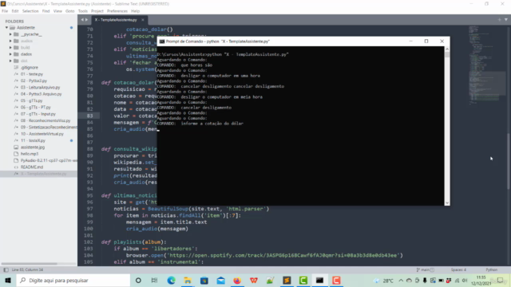
Task: Expand the audios folder
Action: (10, 41)
